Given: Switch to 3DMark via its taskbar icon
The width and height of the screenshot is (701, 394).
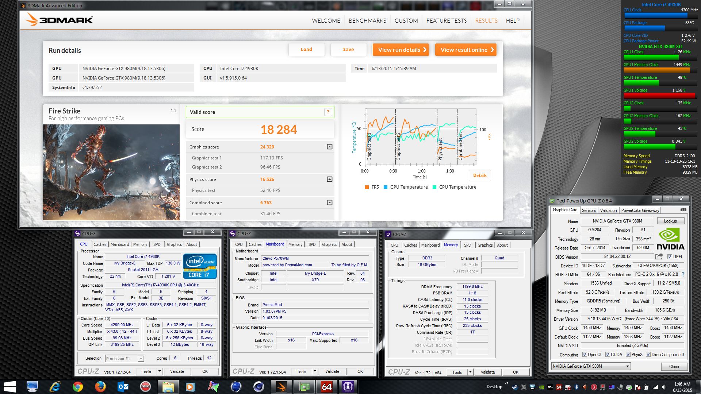Looking at the screenshot, I should [x=281, y=387].
